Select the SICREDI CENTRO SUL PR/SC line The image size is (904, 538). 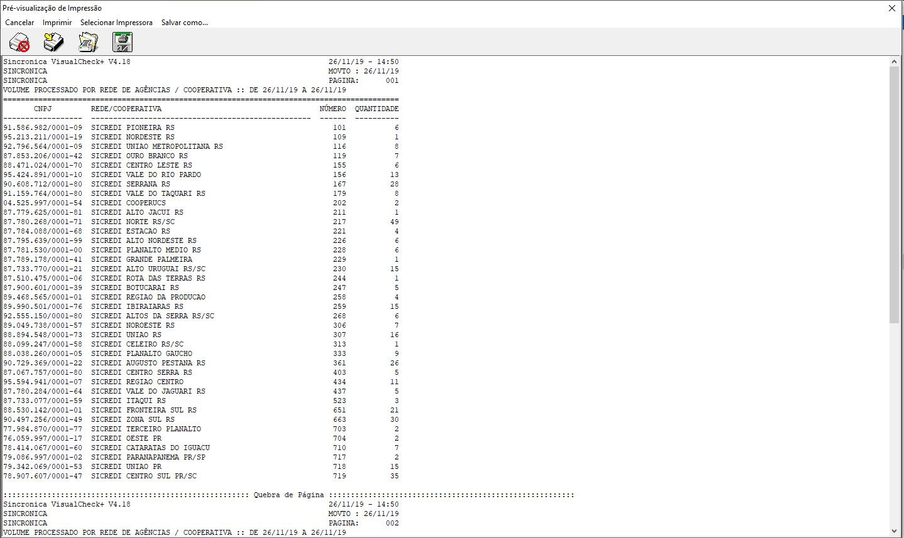pyautogui.click(x=201, y=476)
